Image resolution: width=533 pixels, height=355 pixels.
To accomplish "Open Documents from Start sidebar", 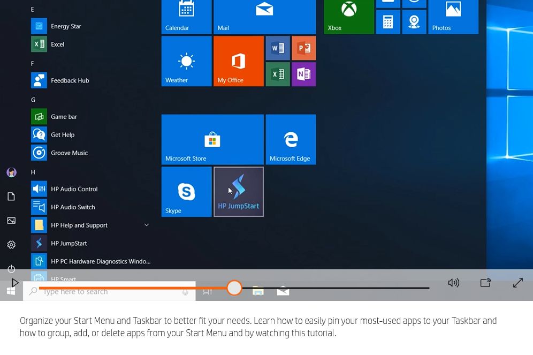I will point(11,197).
